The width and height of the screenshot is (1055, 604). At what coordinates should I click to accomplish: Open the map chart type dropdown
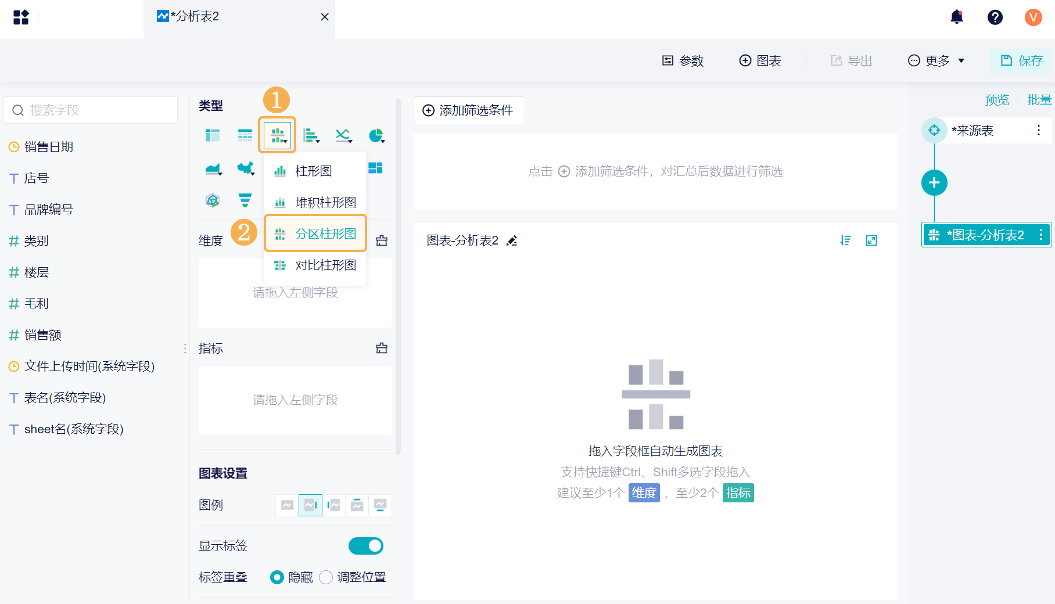tap(246, 168)
